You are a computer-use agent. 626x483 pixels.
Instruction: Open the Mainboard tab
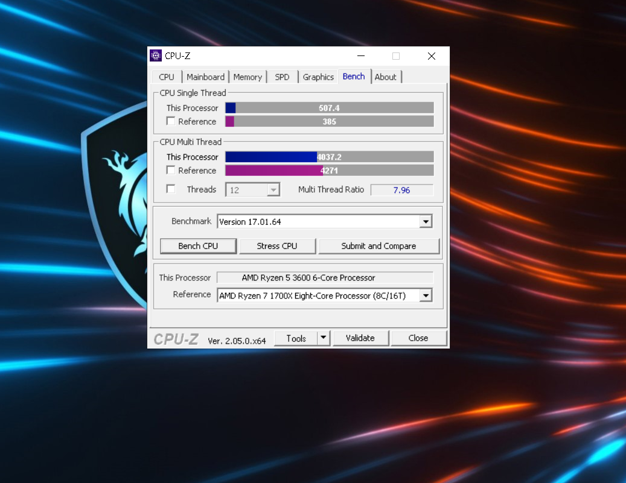point(206,77)
